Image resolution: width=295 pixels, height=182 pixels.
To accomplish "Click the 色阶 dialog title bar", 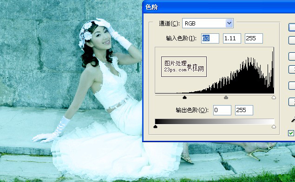I will click(219, 7).
